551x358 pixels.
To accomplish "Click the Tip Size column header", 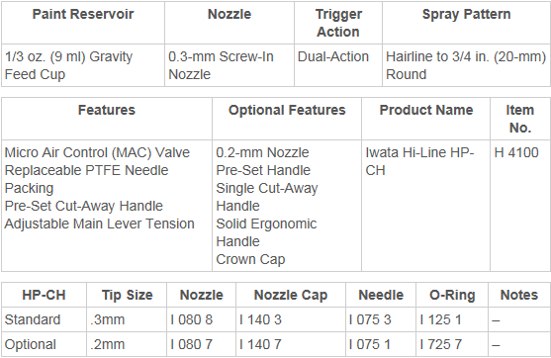I will tap(128, 295).
